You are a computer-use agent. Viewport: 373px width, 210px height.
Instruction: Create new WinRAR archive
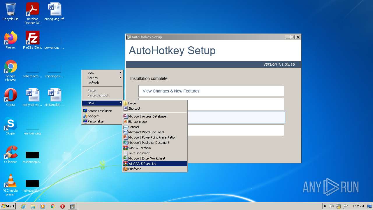point(155,148)
